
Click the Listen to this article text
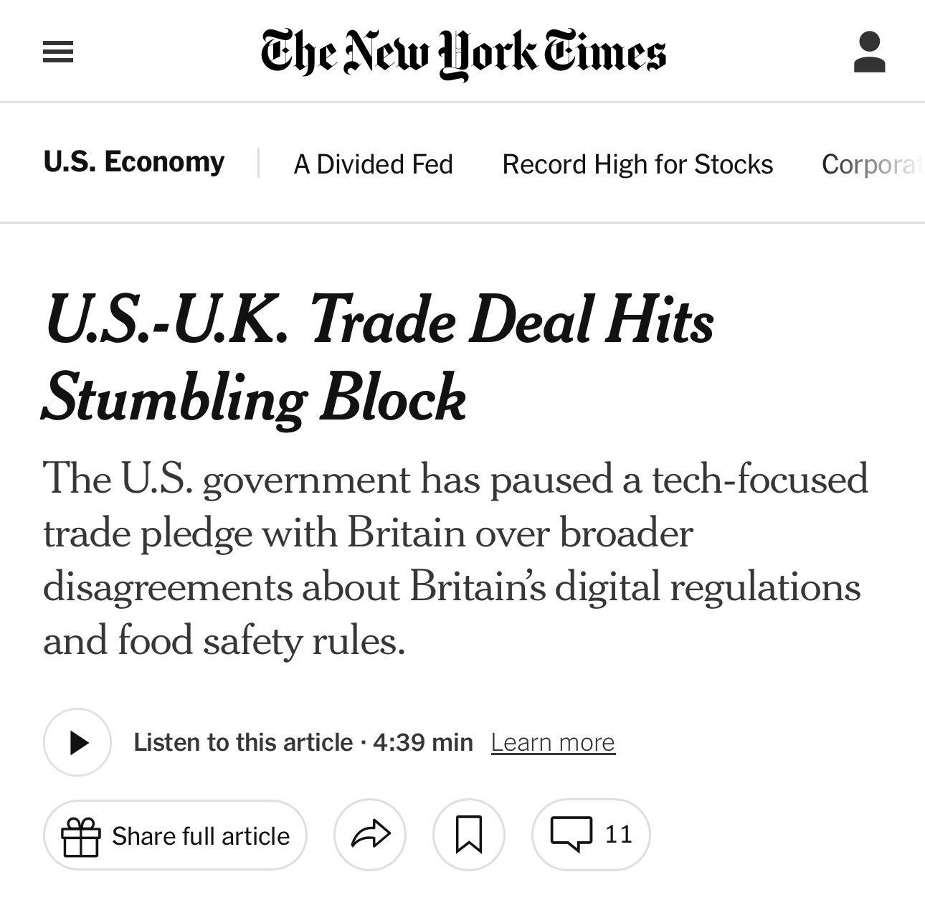(243, 742)
